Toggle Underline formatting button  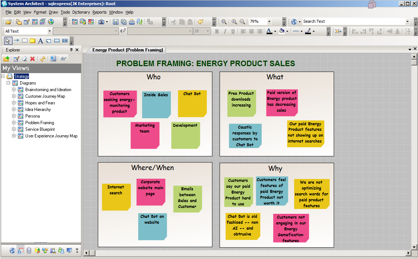233,32
